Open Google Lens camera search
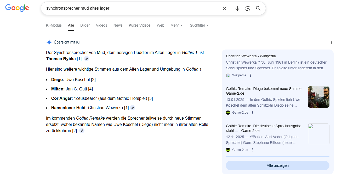 [248, 8]
